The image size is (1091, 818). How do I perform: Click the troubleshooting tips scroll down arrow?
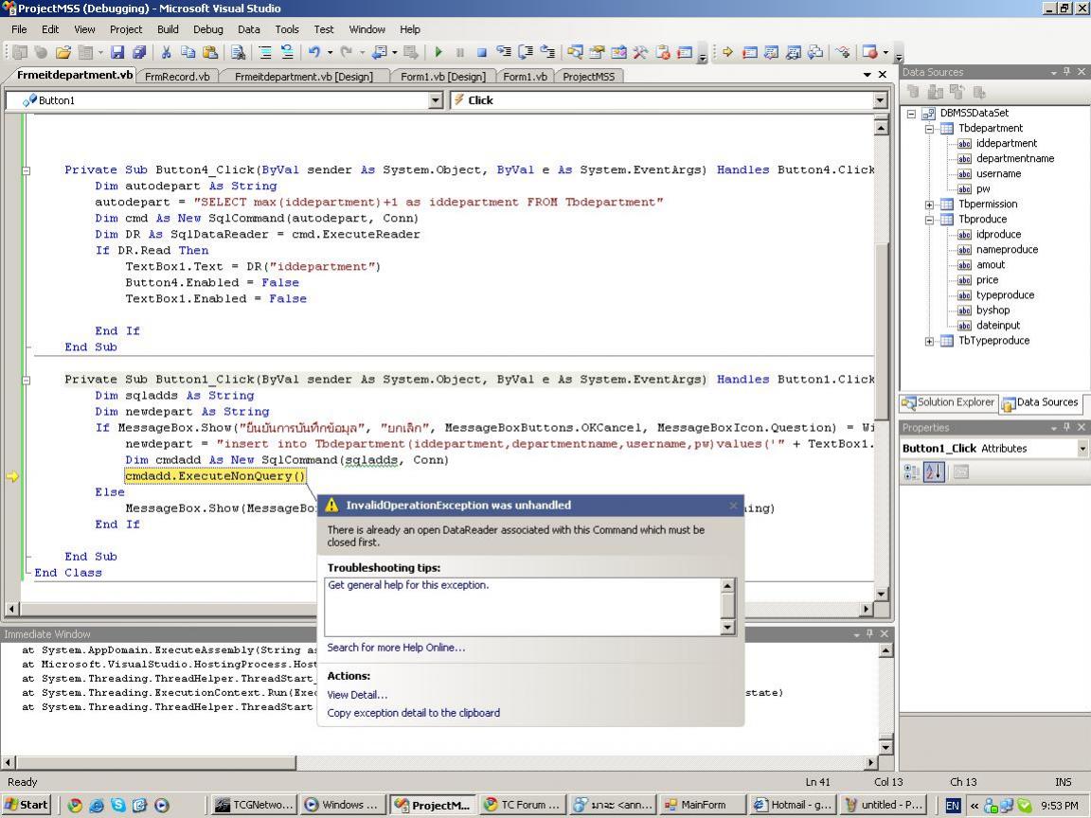[x=727, y=628]
